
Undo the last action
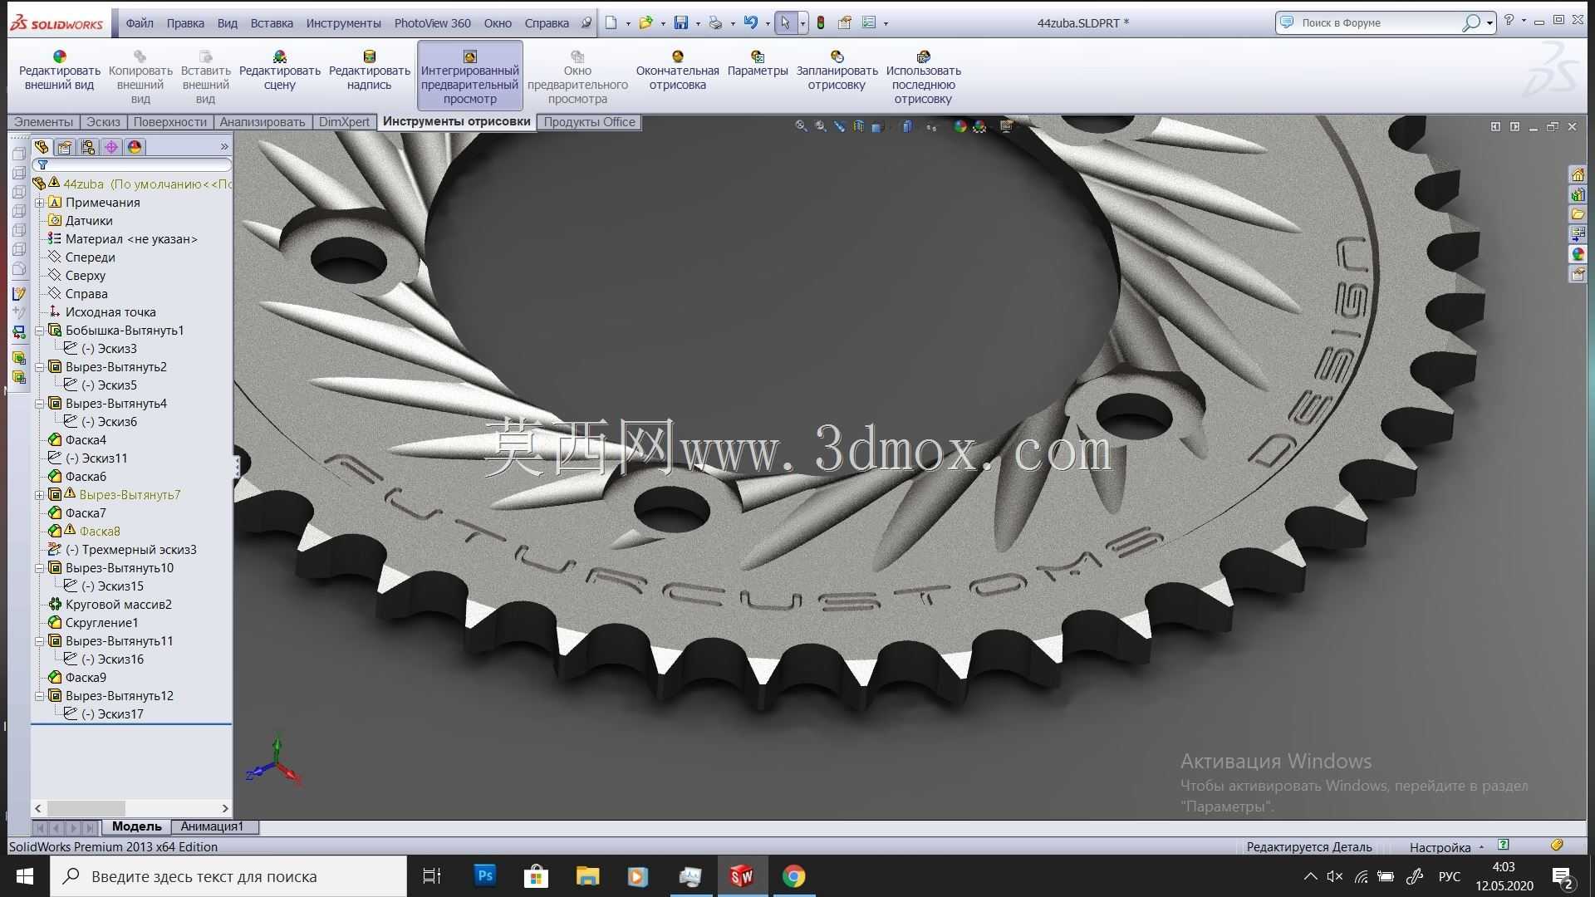751,23
